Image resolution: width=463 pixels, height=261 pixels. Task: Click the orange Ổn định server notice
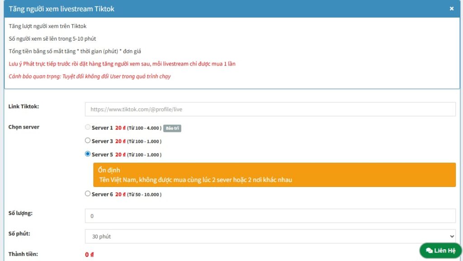point(274,175)
